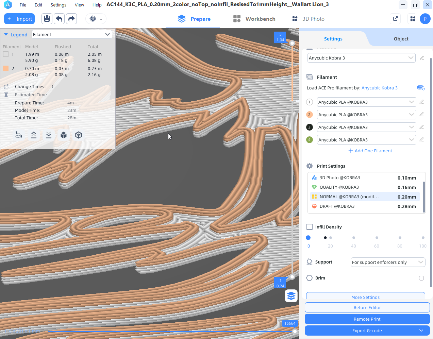433x339 pixels.
Task: Open the Object tab
Action: [x=401, y=39]
